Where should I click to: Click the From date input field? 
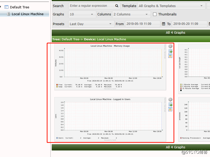tap(143, 24)
